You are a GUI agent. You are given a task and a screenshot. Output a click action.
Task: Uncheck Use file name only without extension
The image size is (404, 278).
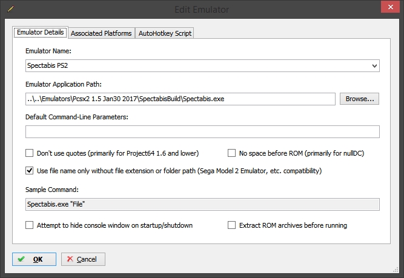29,171
